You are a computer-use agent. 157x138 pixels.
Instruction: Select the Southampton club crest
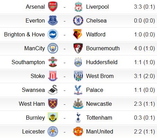[53, 62]
